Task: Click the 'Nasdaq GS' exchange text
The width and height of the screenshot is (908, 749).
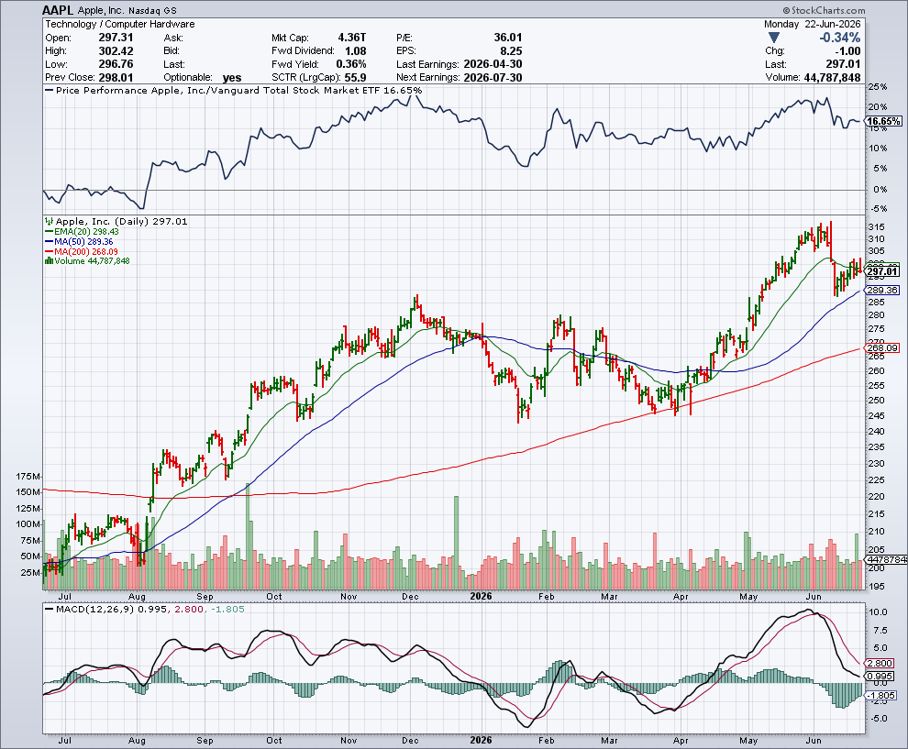Action: pos(153,11)
